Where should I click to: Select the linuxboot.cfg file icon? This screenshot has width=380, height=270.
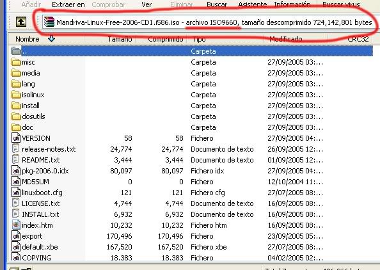pyautogui.click(x=16, y=193)
